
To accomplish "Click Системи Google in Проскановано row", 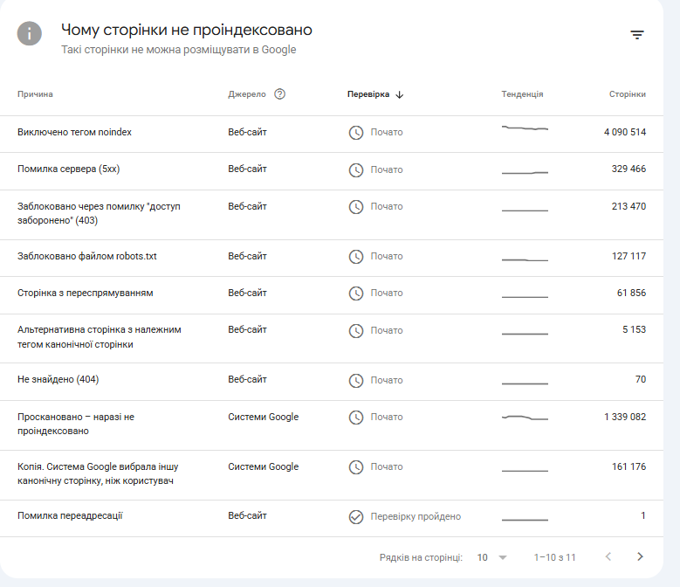I will [264, 417].
